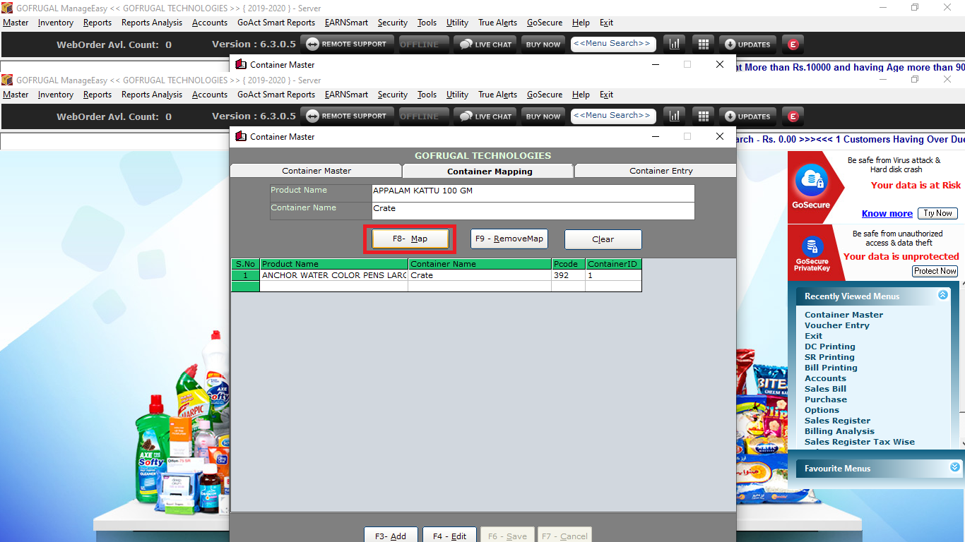Focus the Product Name input field
The width and height of the screenshot is (965, 542).
point(533,193)
